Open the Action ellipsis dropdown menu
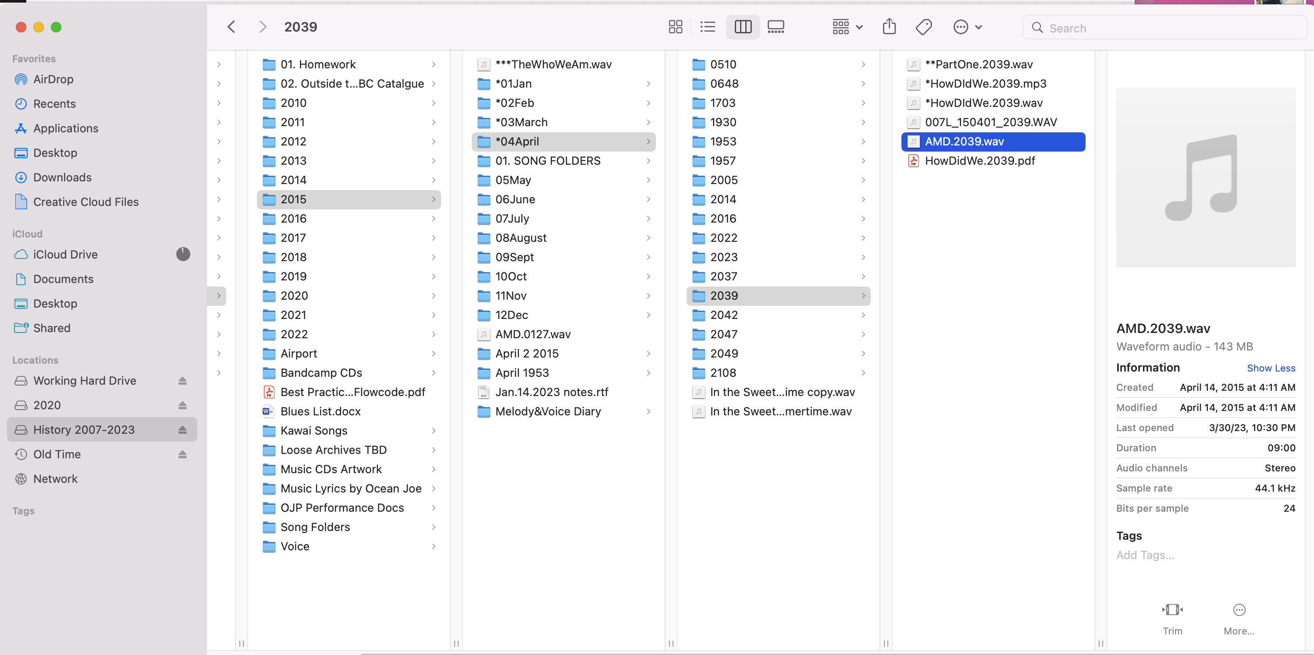This screenshot has width=1314, height=655. (x=967, y=27)
